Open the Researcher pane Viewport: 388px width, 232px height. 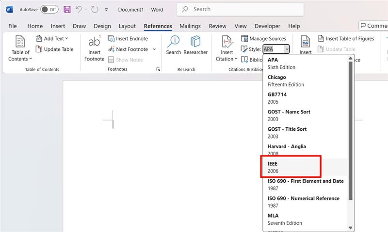[195, 45]
